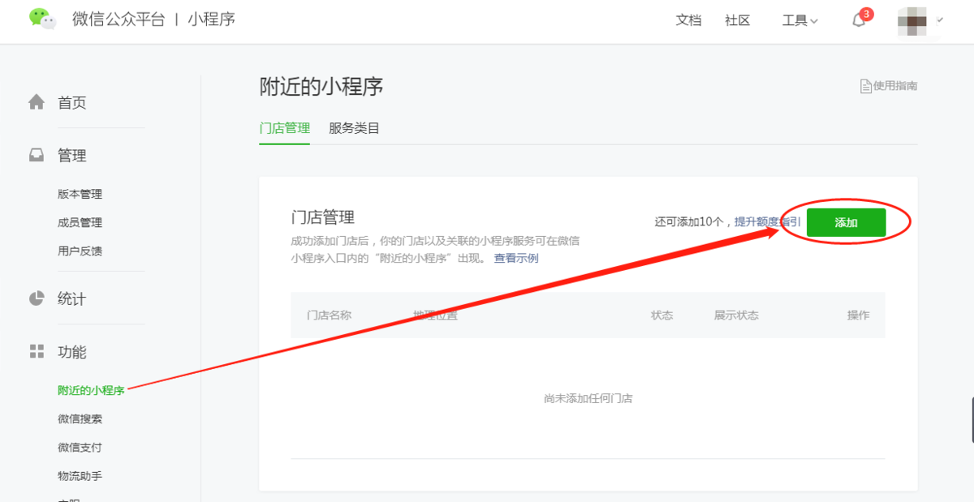Click the pie chart icon beside 统计

click(x=37, y=298)
